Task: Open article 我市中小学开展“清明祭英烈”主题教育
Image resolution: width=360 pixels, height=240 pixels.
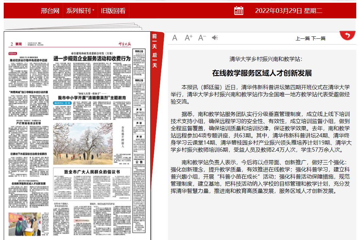Action: click(92, 98)
